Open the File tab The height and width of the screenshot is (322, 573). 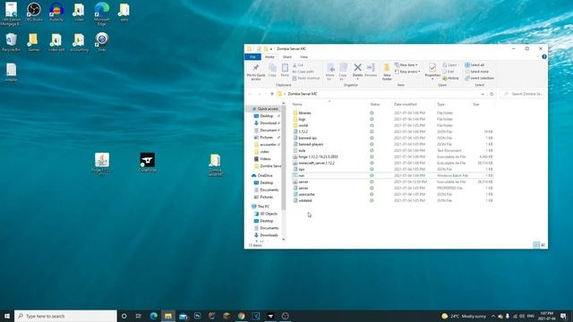click(252, 57)
